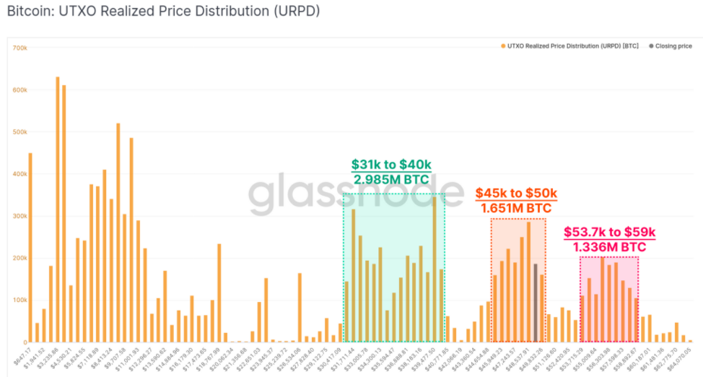Click the "$53.7k to $59k" pink annotation label
The width and height of the screenshot is (703, 377).
point(609,233)
